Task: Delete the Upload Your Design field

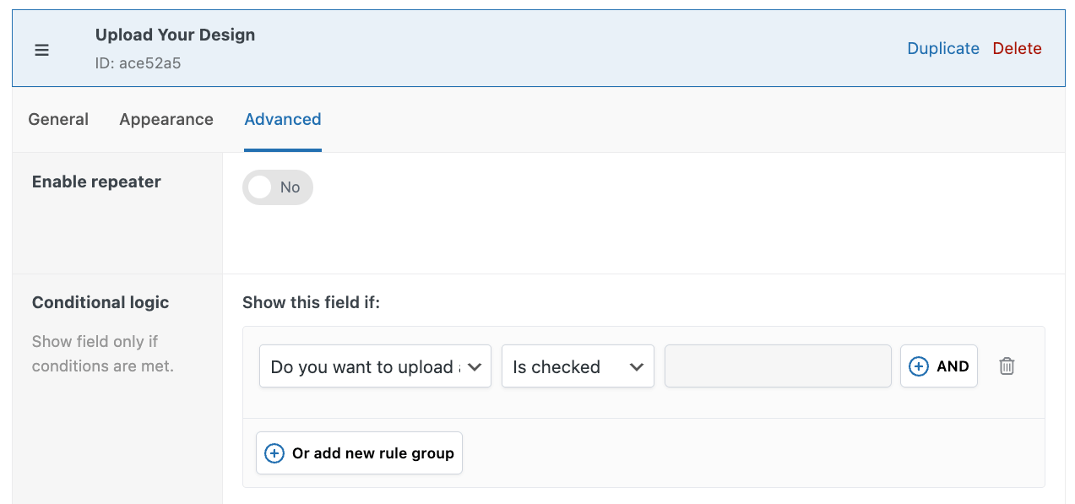Action: click(x=1017, y=48)
